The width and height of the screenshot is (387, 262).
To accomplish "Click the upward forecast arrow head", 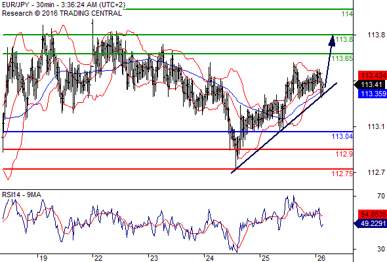I will [332, 41].
